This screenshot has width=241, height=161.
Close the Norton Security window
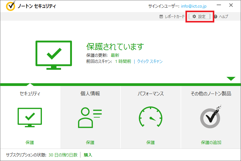tap(231, 5)
